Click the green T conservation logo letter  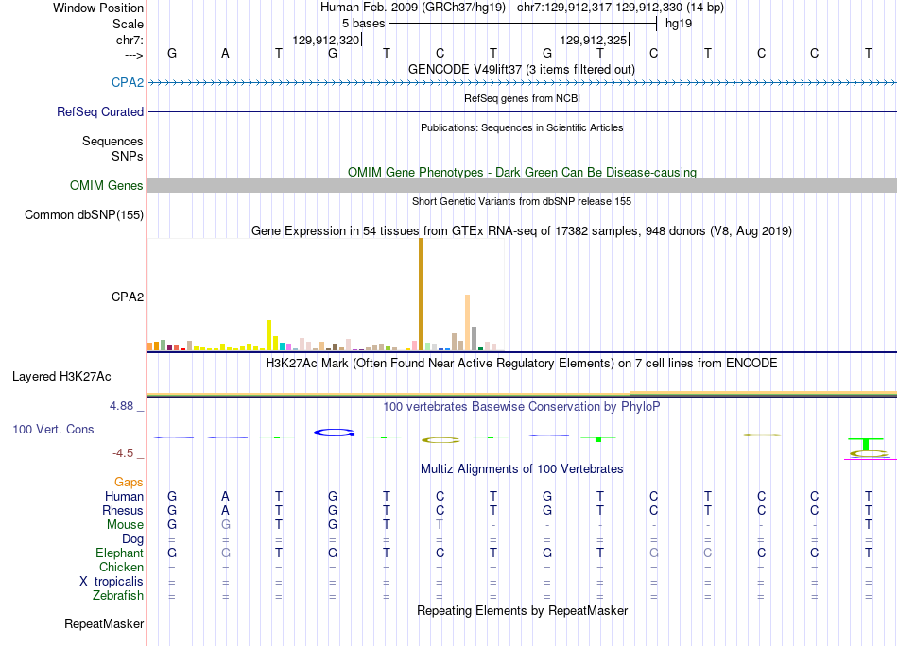(x=866, y=444)
